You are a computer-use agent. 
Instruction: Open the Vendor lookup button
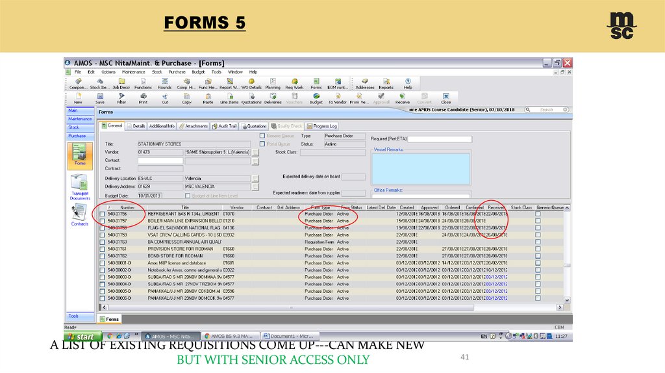click(x=255, y=152)
